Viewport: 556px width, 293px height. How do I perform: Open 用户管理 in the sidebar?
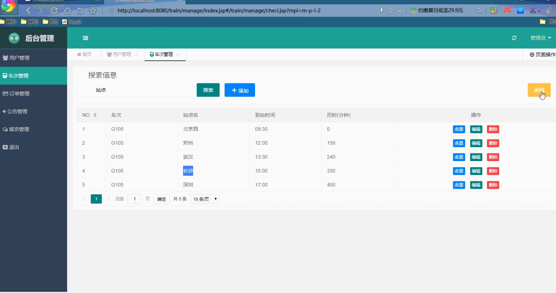pyautogui.click(x=33, y=58)
